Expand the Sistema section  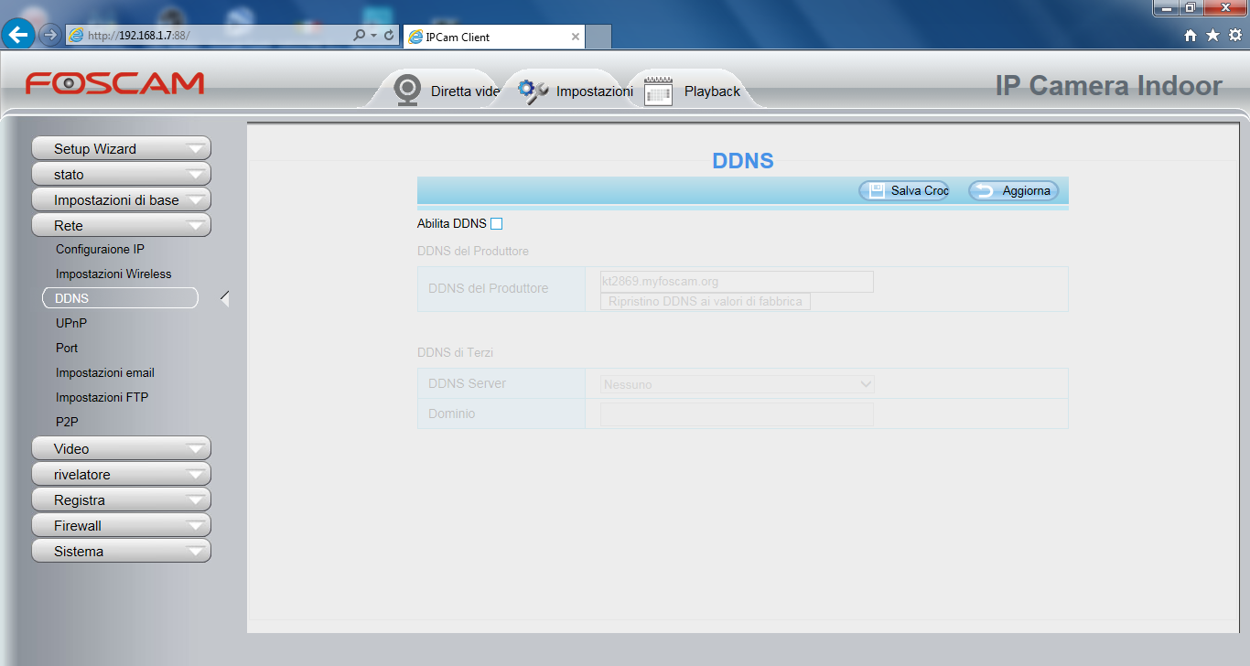(x=121, y=551)
